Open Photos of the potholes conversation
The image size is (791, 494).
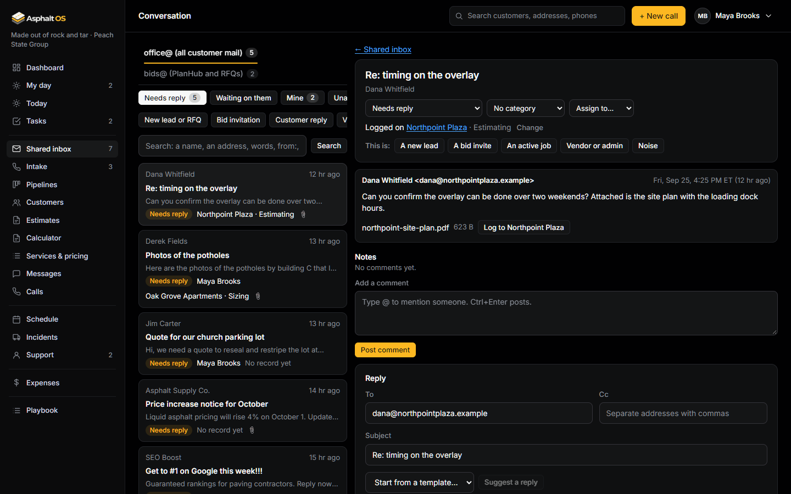pos(243,269)
